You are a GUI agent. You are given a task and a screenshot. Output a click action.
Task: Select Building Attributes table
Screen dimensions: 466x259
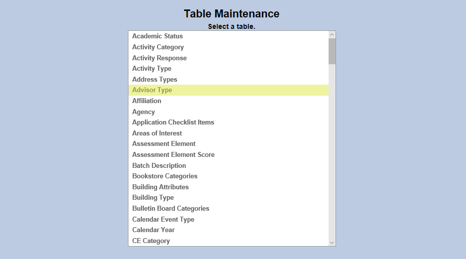tap(160, 187)
